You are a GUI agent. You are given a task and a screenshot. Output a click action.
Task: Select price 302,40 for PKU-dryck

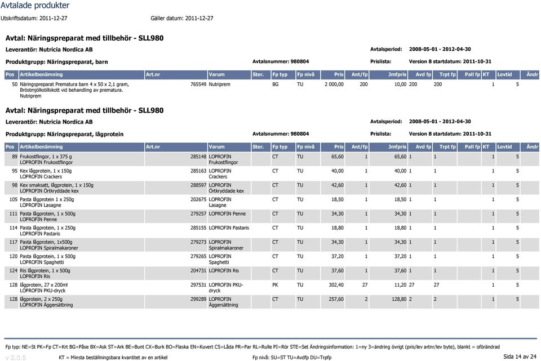point(336,285)
